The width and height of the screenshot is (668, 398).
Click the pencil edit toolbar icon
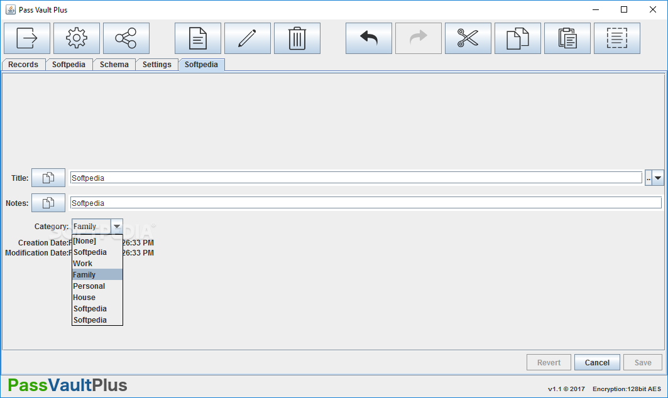pos(248,38)
